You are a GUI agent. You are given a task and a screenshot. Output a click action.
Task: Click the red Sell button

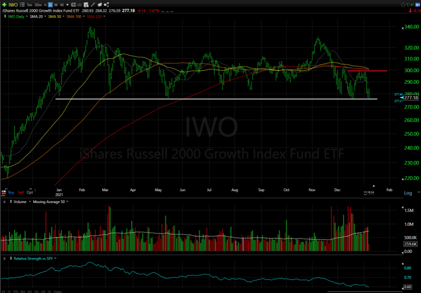coord(21,192)
